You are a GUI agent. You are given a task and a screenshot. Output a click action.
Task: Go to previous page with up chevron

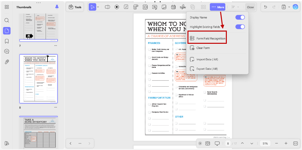pos(243,144)
